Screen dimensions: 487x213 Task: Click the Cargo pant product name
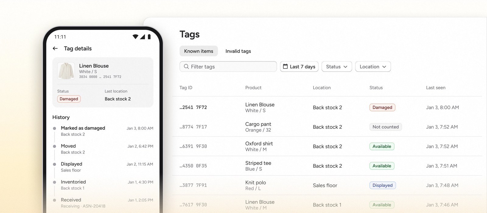258,124
